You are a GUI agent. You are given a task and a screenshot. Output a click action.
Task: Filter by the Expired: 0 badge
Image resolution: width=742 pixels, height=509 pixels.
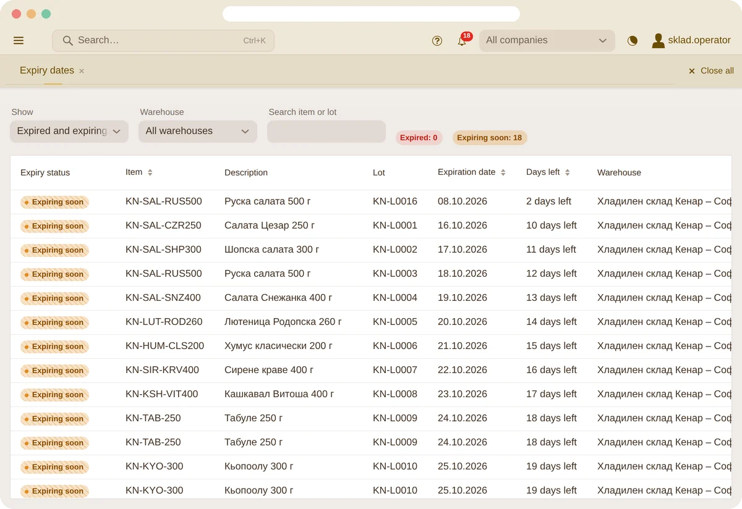[419, 138]
